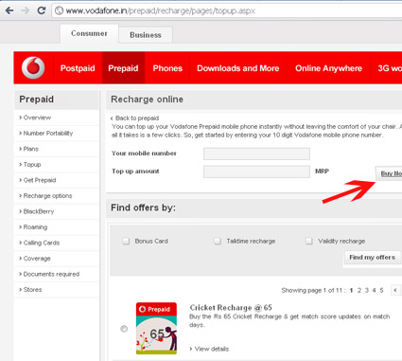
Task: Click the address bar URL
Action: point(160,11)
